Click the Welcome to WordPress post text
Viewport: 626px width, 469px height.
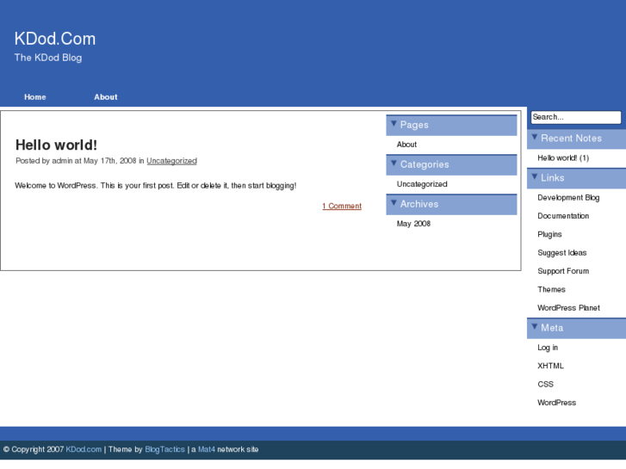(x=156, y=186)
